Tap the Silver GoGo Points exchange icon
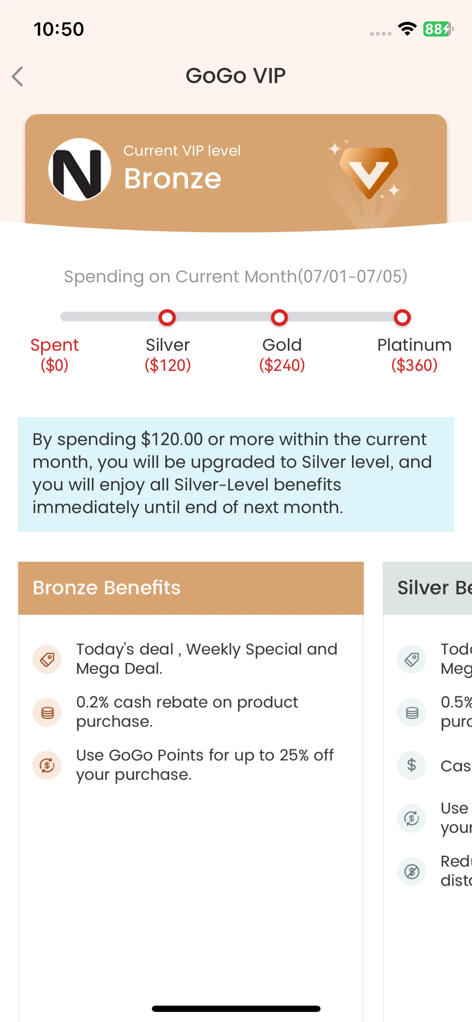Screen dimensions: 472x1022 click(412, 818)
